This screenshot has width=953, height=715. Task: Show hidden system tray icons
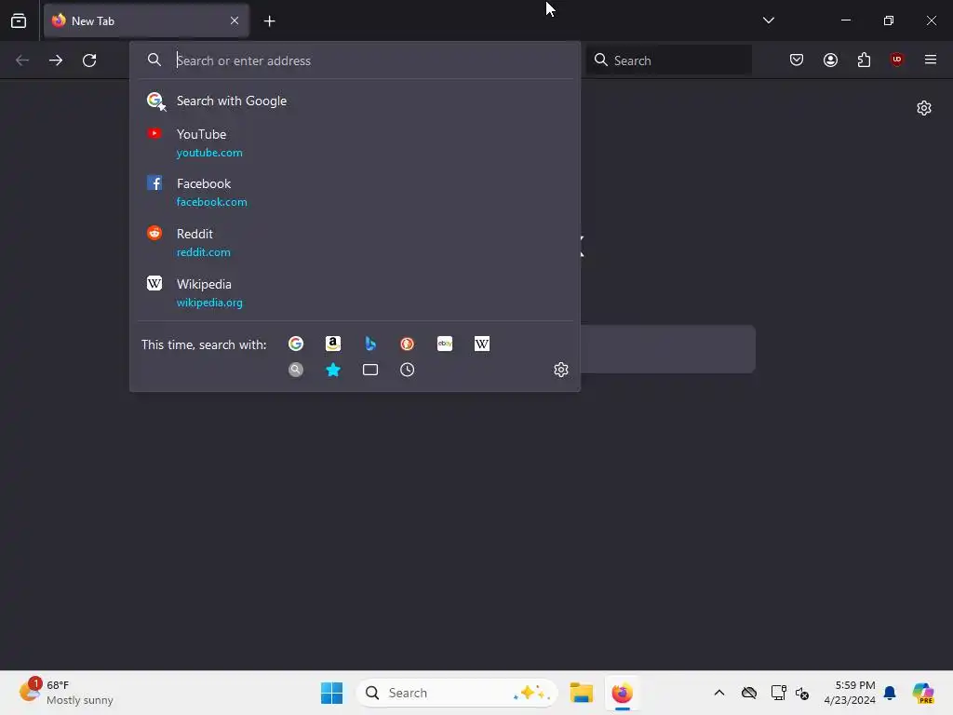click(x=719, y=693)
